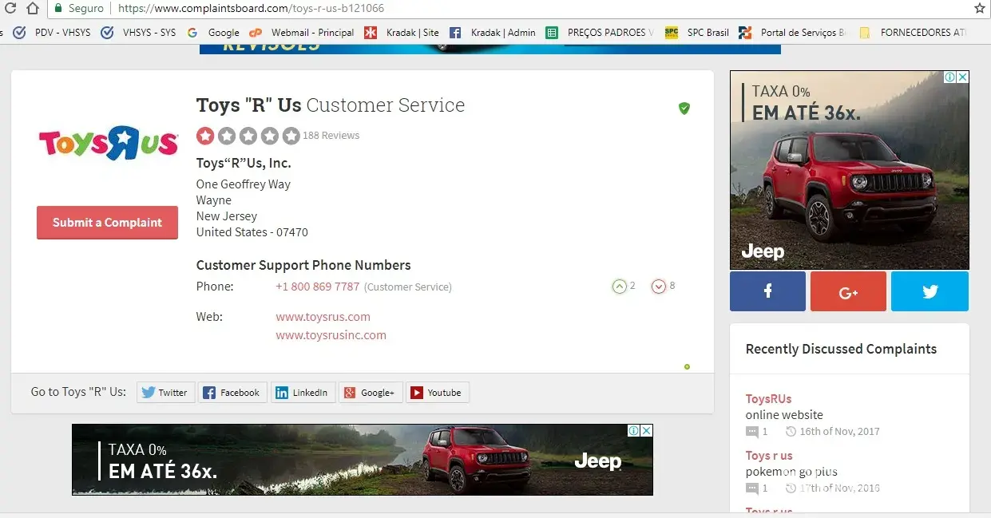The image size is (991, 518).
Task: Click the Recently Discussed Complaints heading
Action: [x=841, y=349]
